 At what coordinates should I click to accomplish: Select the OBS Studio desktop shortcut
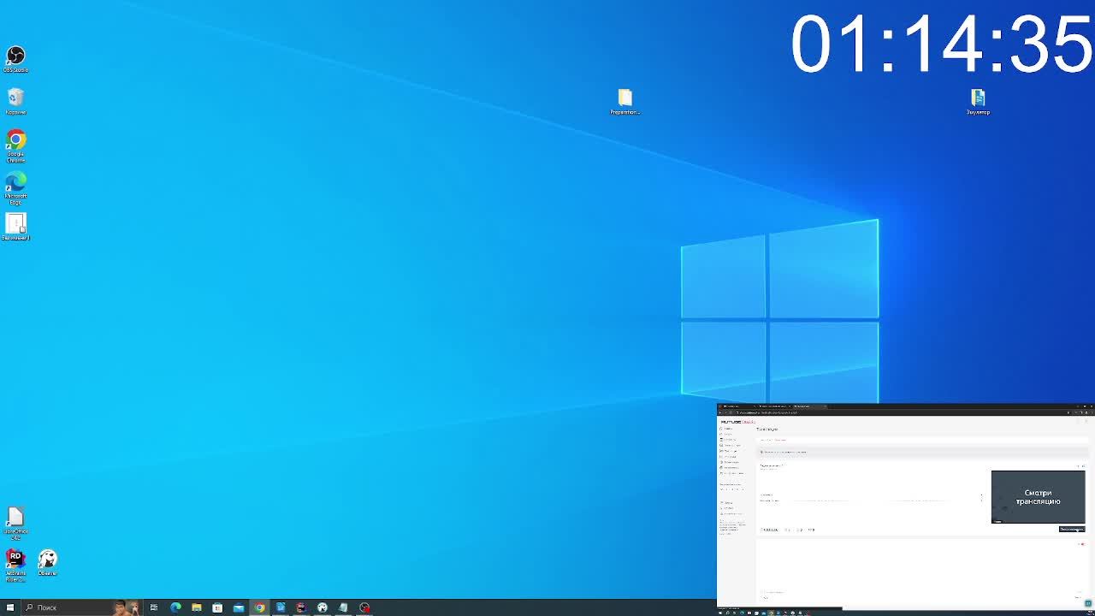(15, 58)
